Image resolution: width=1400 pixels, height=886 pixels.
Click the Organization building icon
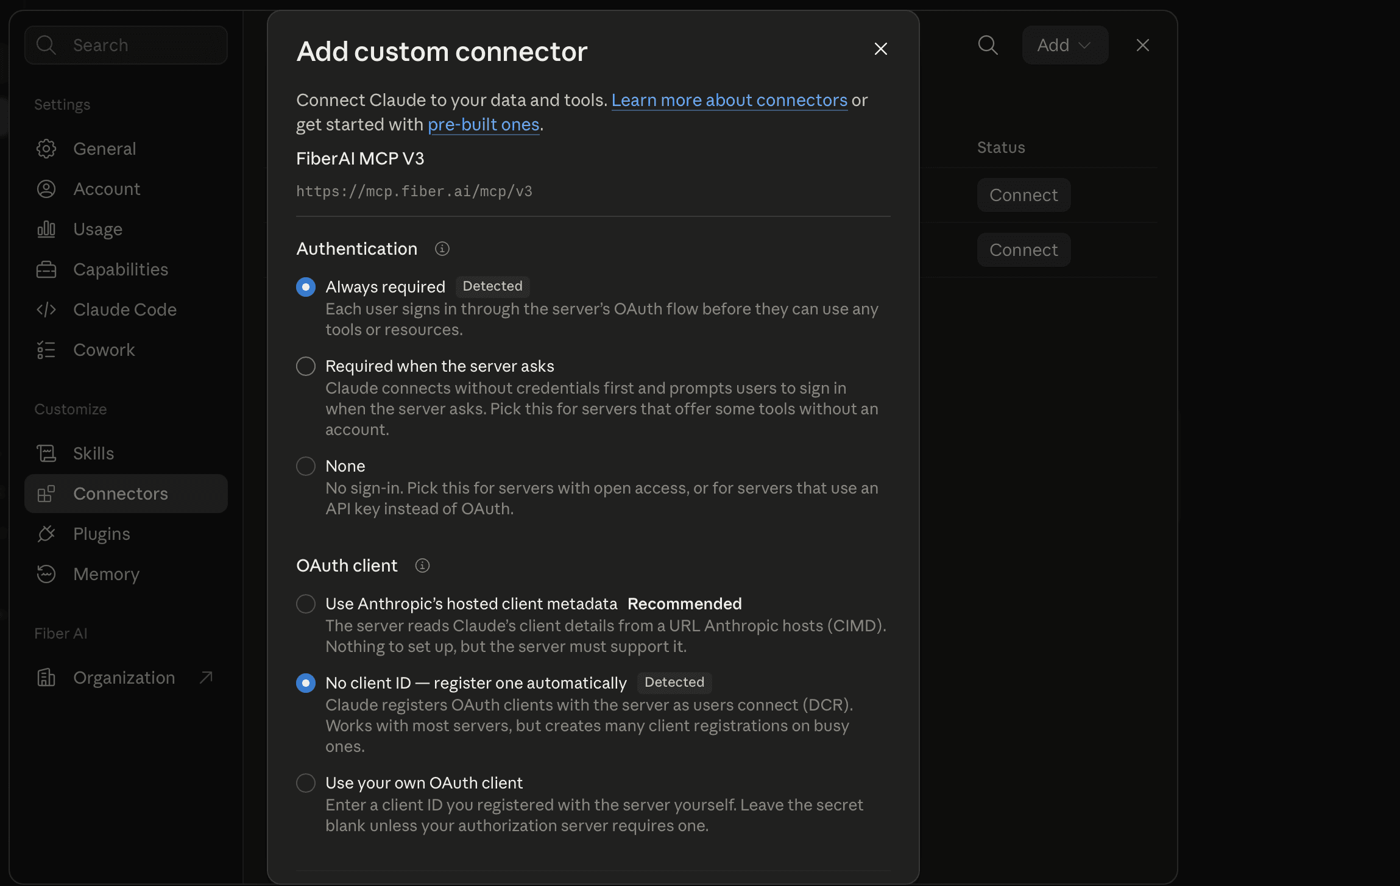coord(46,678)
